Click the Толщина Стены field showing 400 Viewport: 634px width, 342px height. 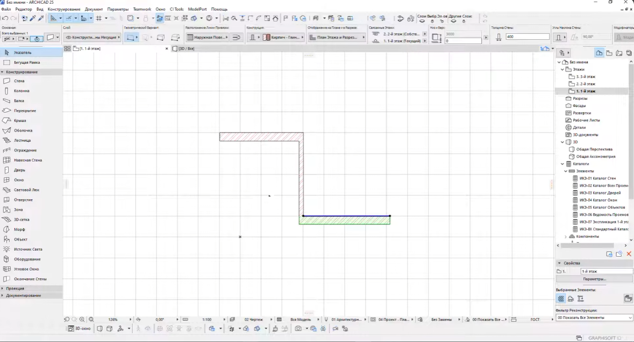[x=527, y=37]
